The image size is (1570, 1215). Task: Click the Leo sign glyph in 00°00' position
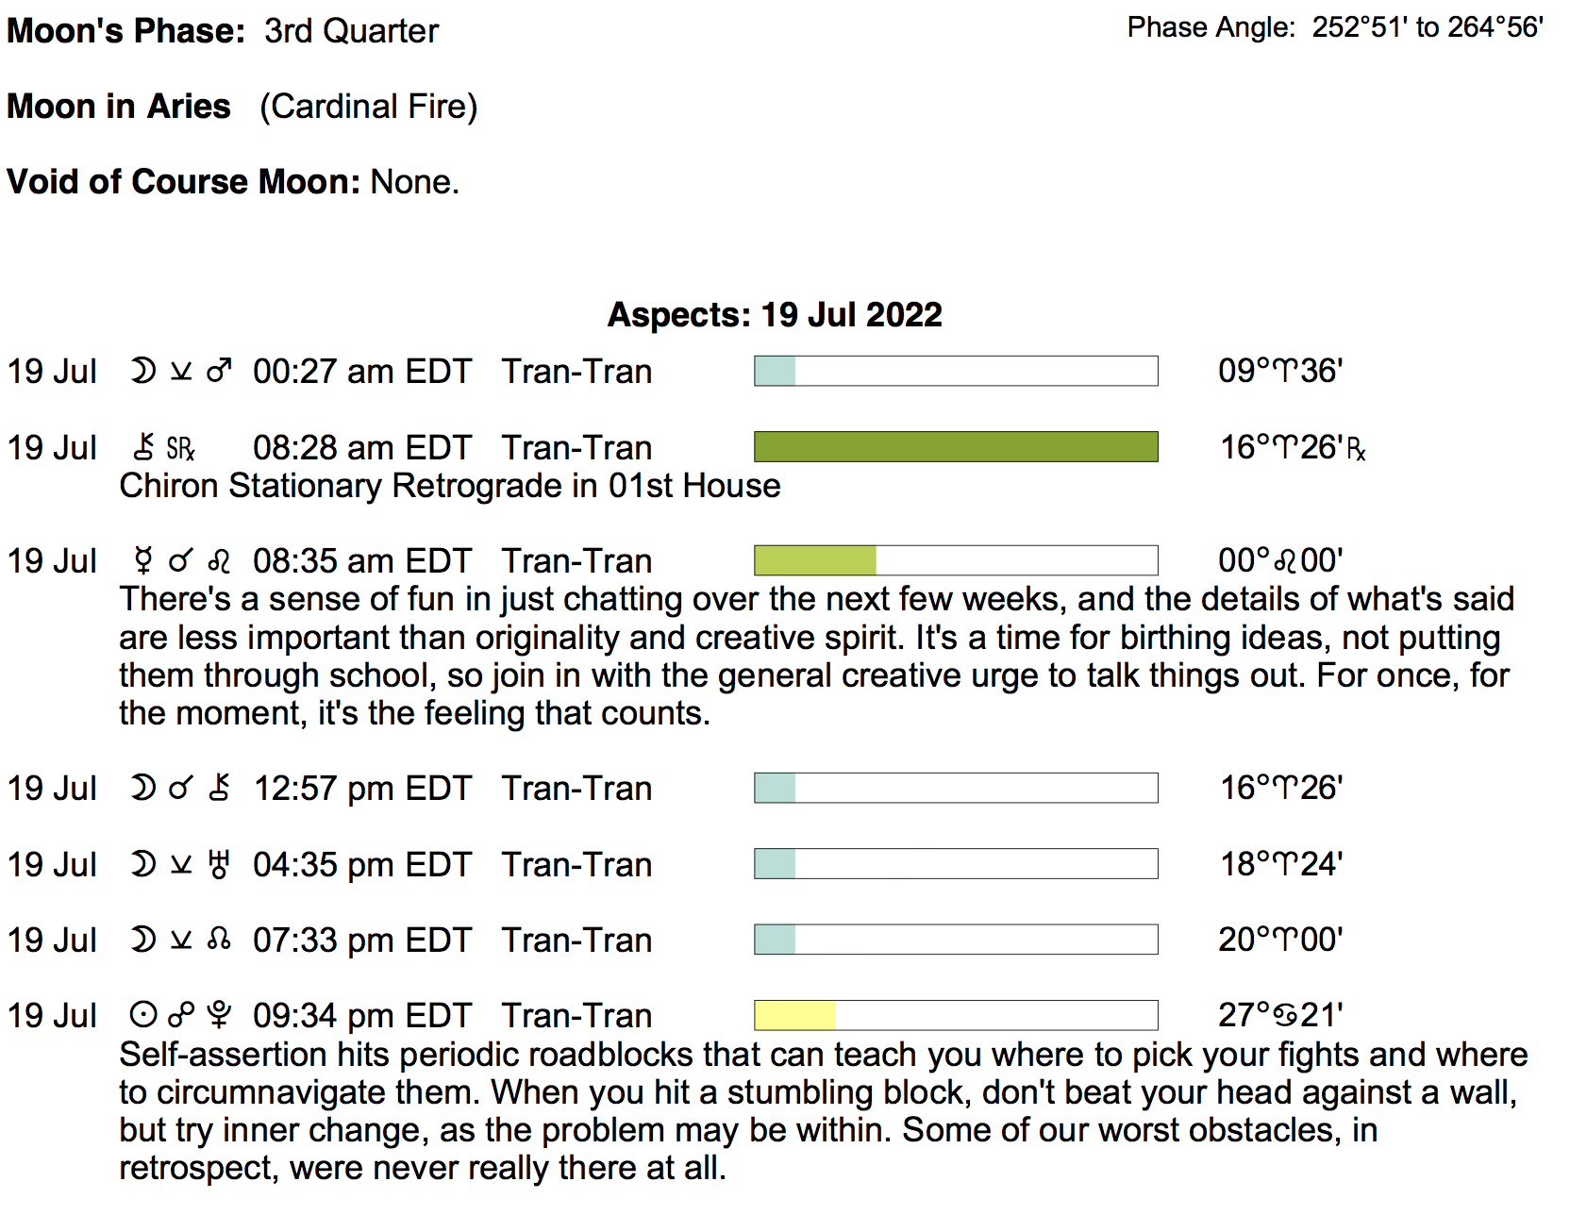click(1286, 561)
